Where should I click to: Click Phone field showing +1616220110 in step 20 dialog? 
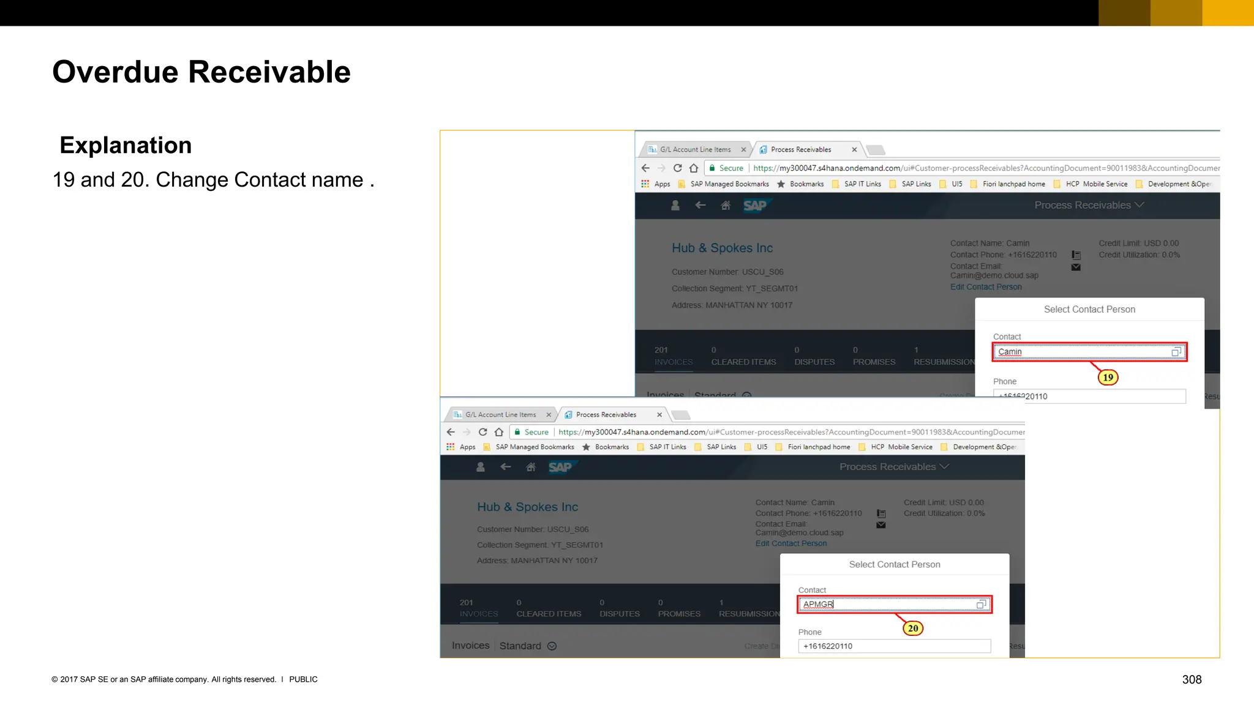[894, 646]
